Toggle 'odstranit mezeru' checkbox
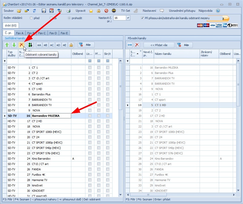 click(142, 18)
